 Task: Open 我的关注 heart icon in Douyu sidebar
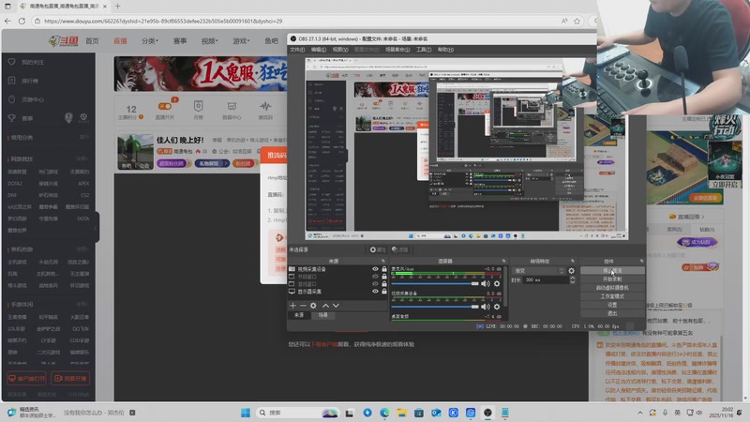coord(12,62)
